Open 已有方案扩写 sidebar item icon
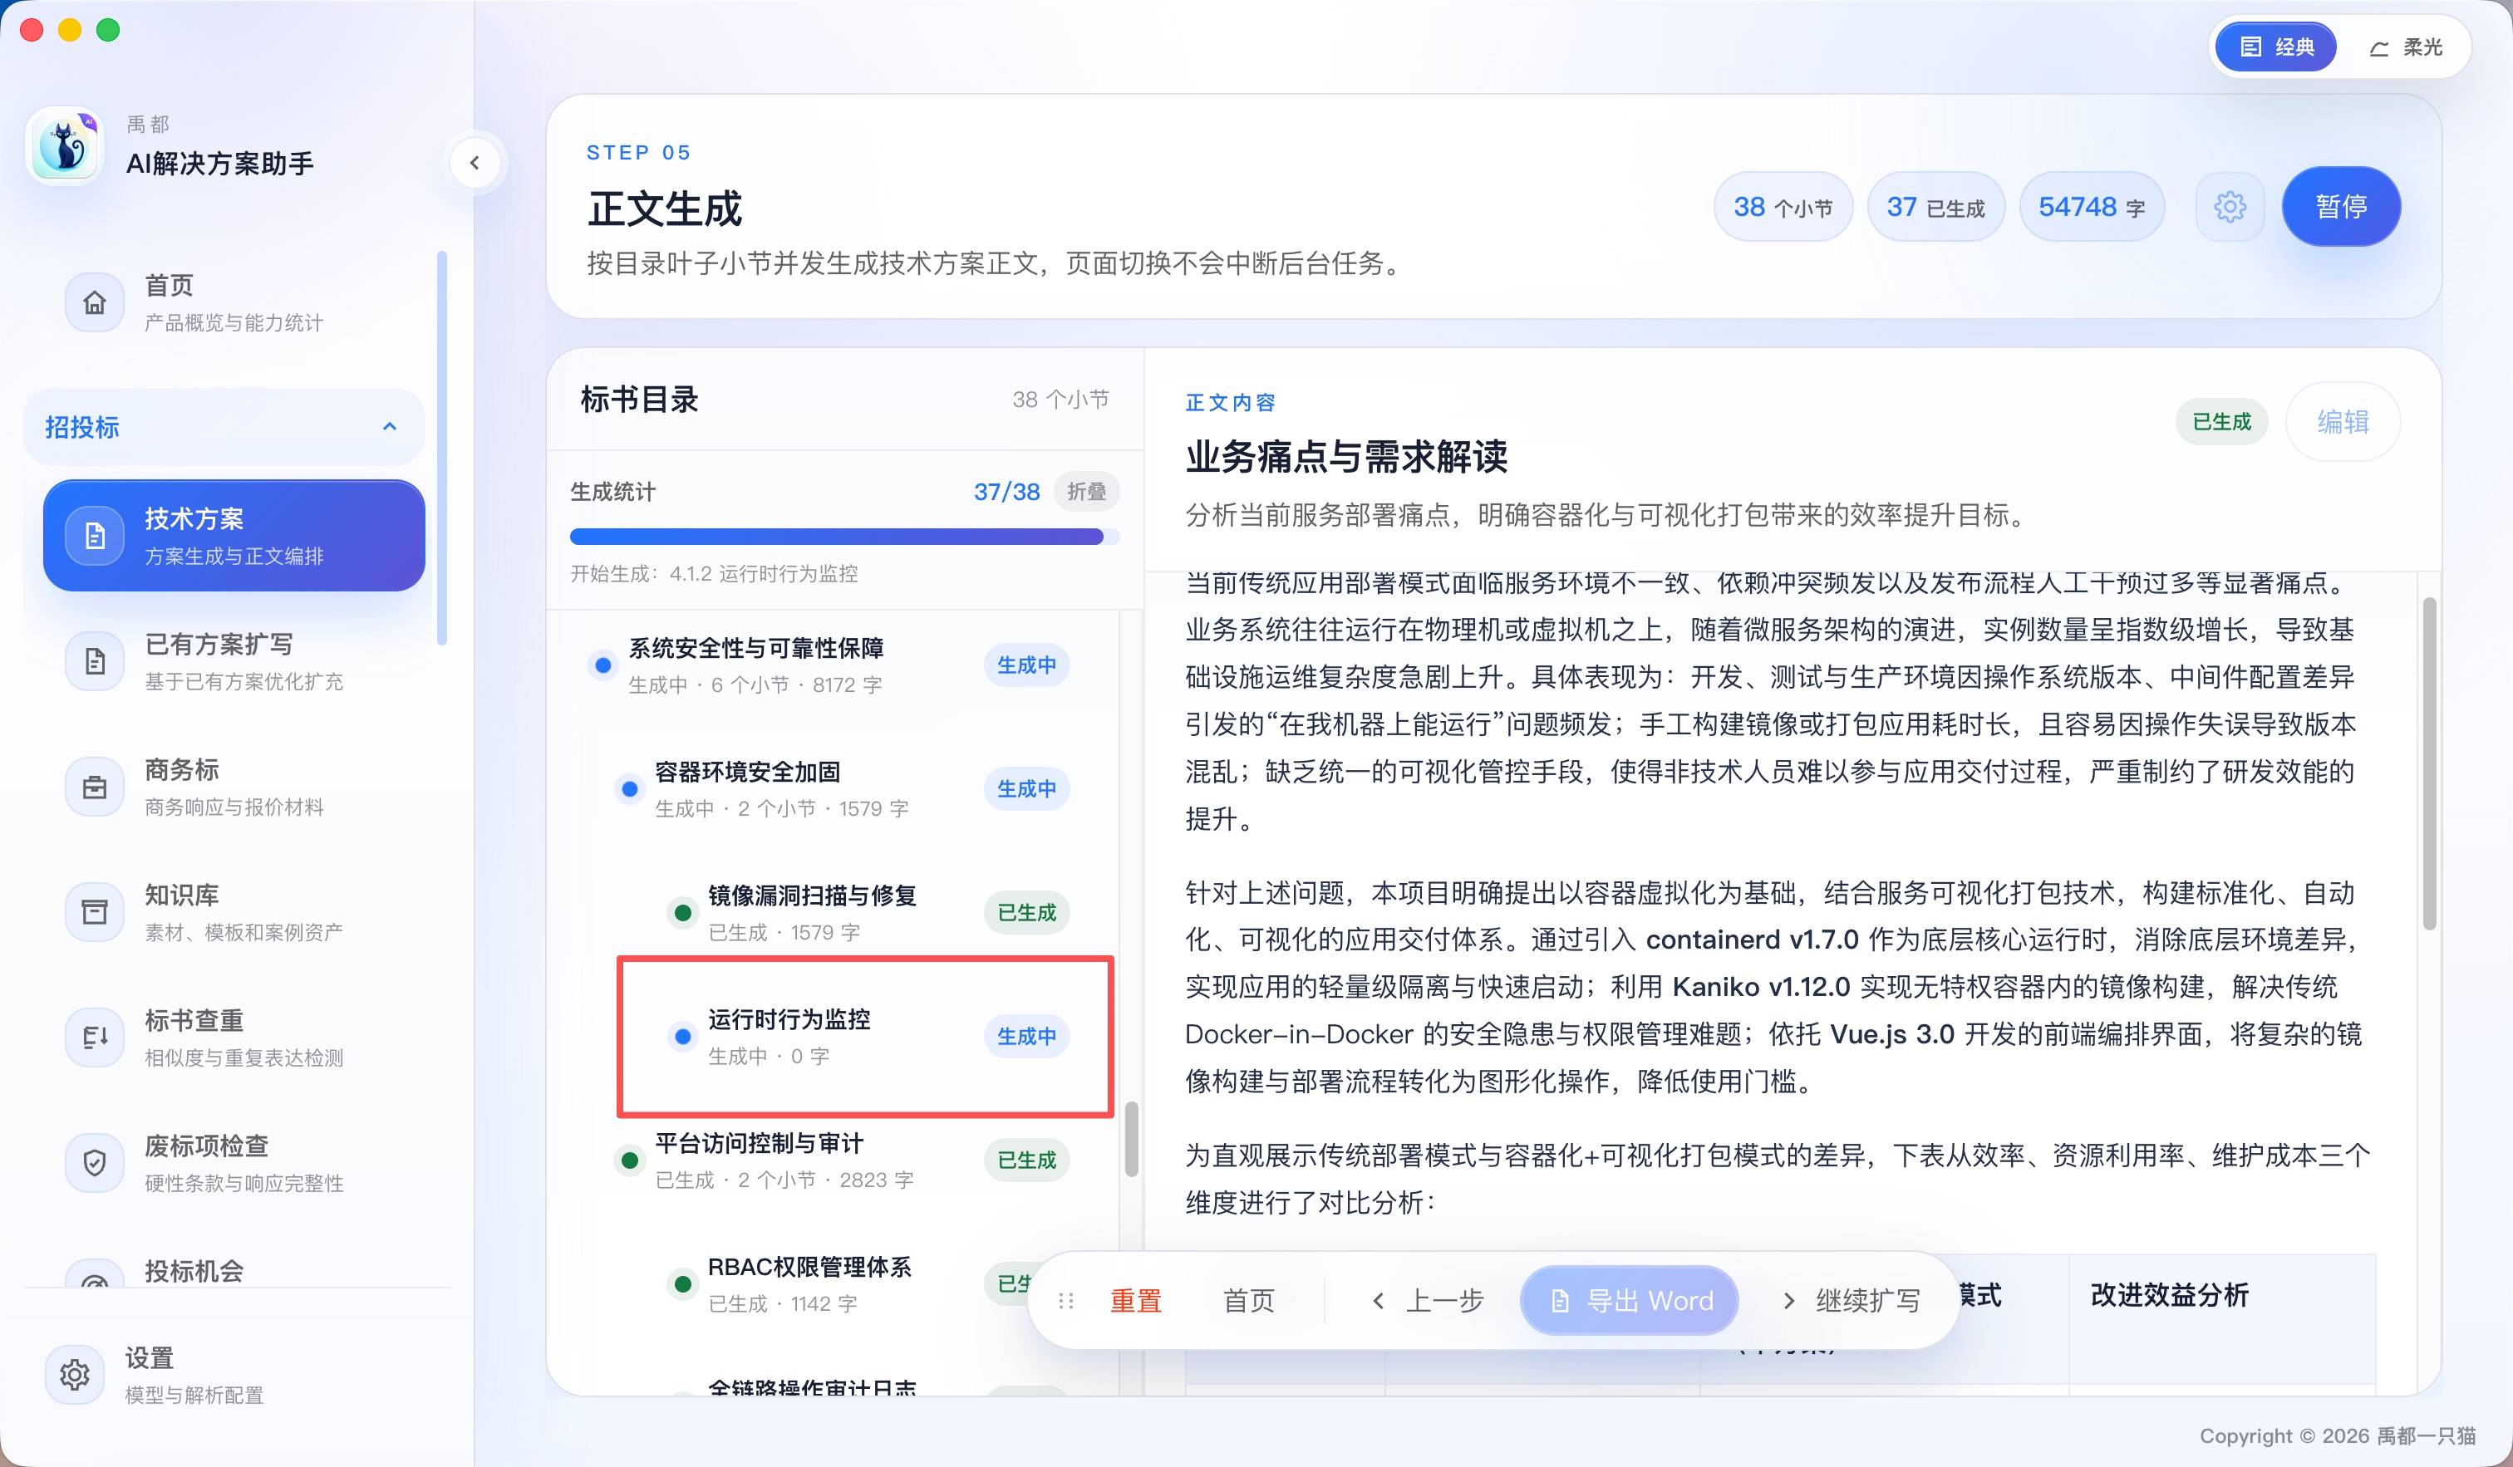 95,660
